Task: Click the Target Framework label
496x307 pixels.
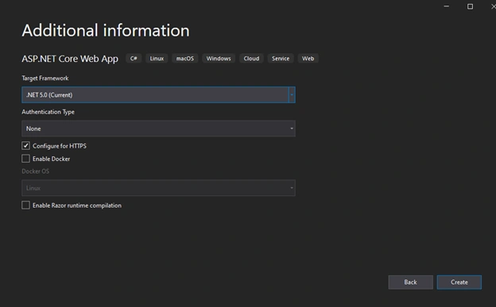Action: tap(45, 78)
